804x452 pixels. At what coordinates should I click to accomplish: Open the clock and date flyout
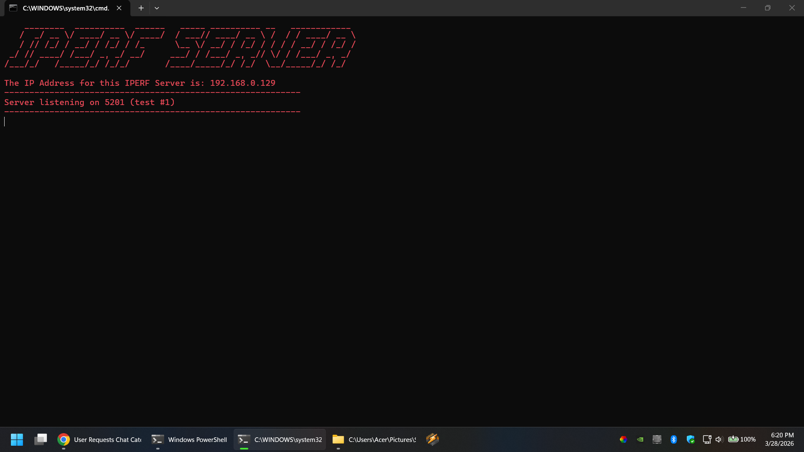tap(779, 439)
